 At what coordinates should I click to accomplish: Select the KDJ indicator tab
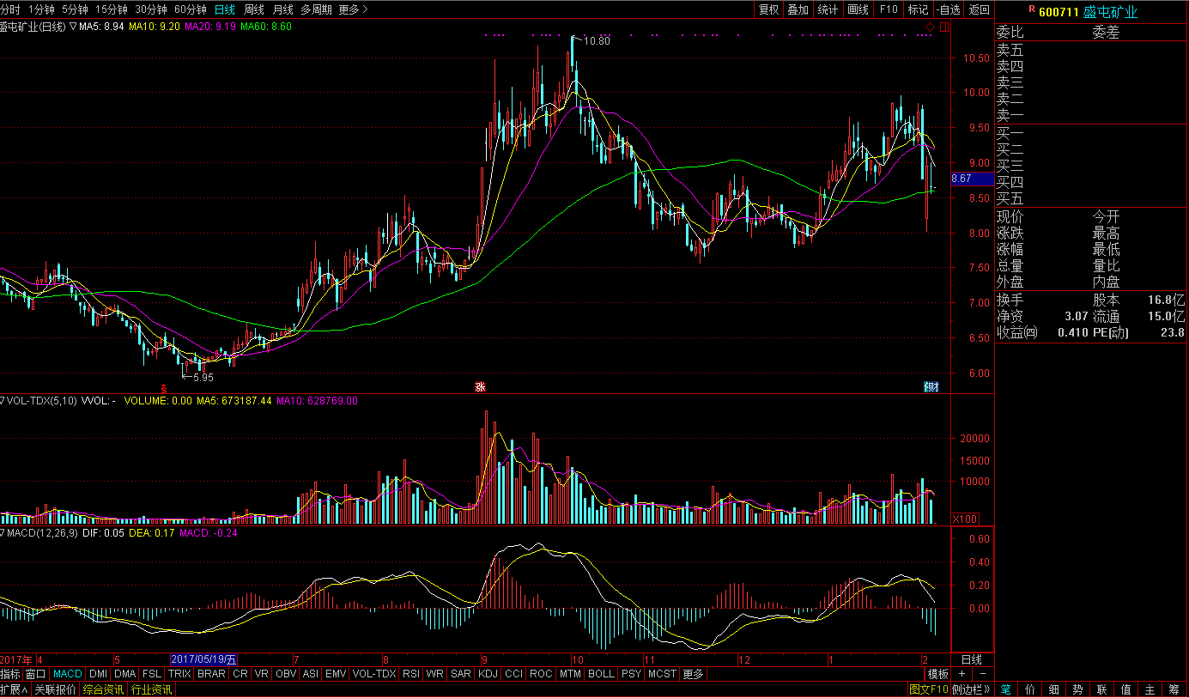tap(488, 674)
